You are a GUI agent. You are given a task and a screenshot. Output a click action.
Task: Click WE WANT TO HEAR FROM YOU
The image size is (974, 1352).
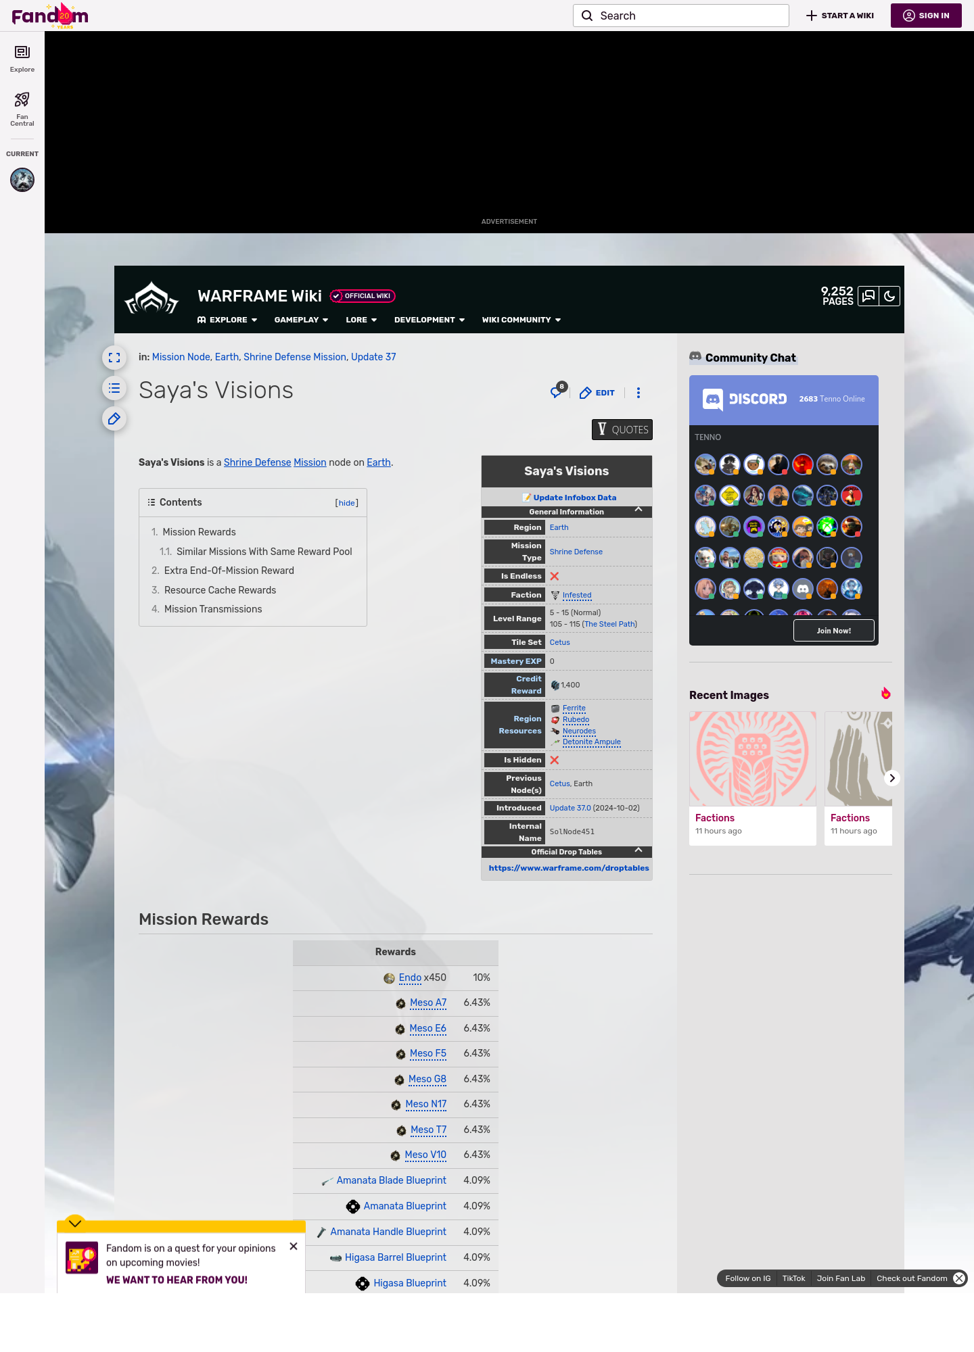coord(177,1280)
